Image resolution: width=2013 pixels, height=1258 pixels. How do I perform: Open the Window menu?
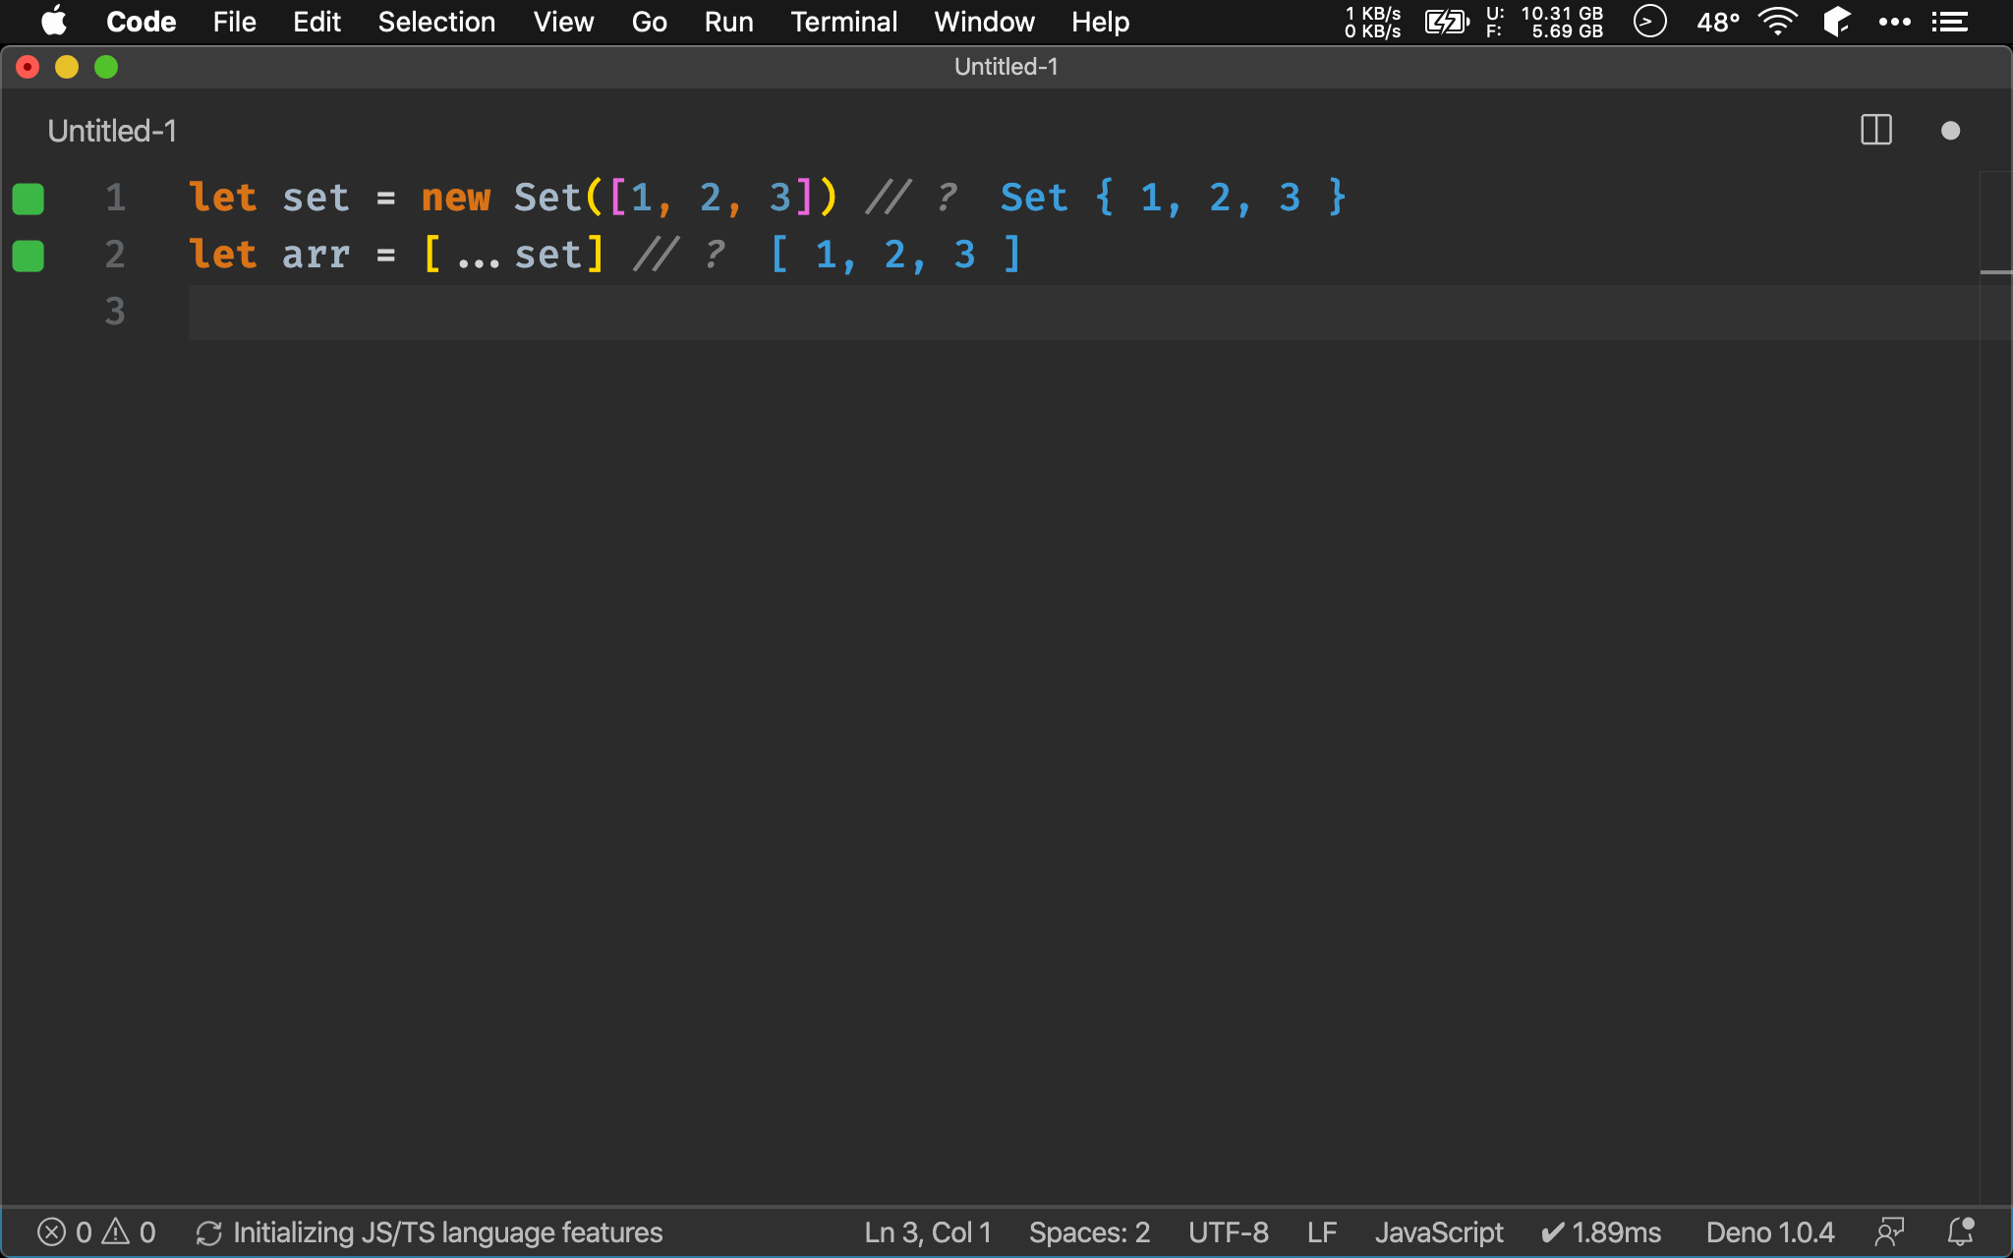click(x=984, y=22)
